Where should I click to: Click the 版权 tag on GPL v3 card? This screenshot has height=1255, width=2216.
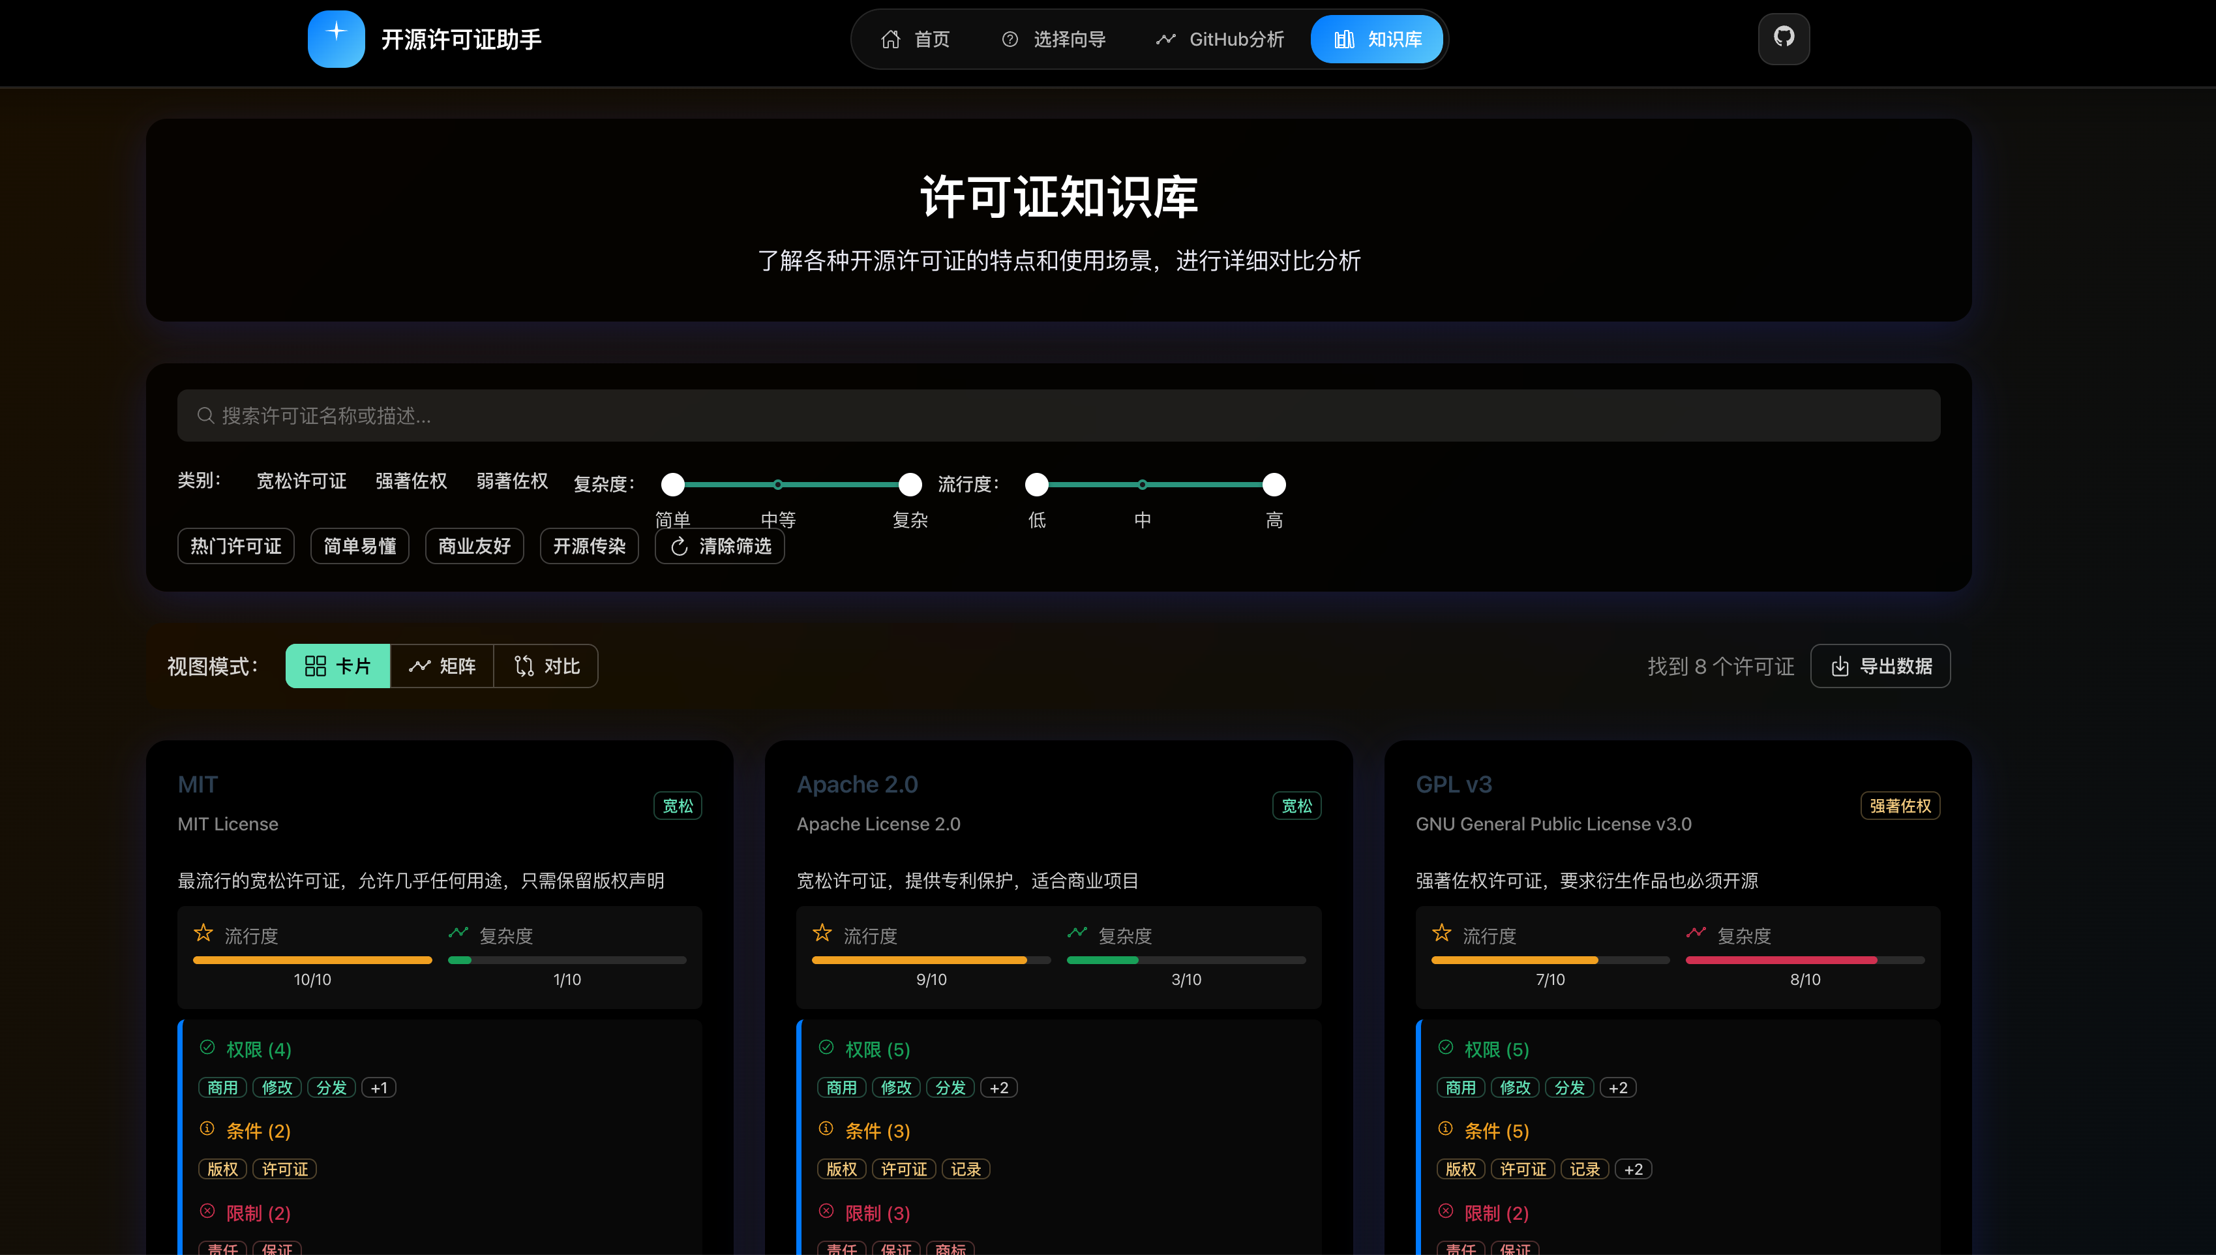1460,1169
